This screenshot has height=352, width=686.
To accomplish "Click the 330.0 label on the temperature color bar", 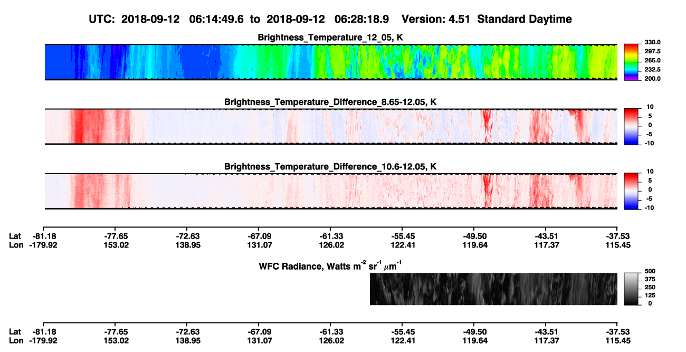I will click(652, 42).
